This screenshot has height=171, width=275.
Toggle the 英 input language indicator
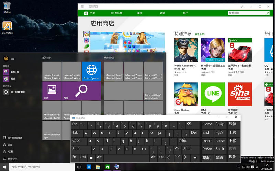pos(257,167)
